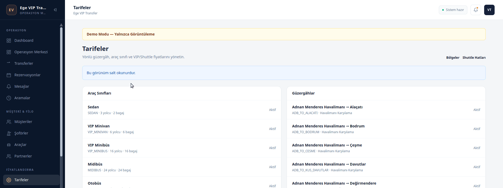The width and height of the screenshot is (503, 188).
Task: Collapse the sidebar with the arrow icon
Action: pos(55,10)
